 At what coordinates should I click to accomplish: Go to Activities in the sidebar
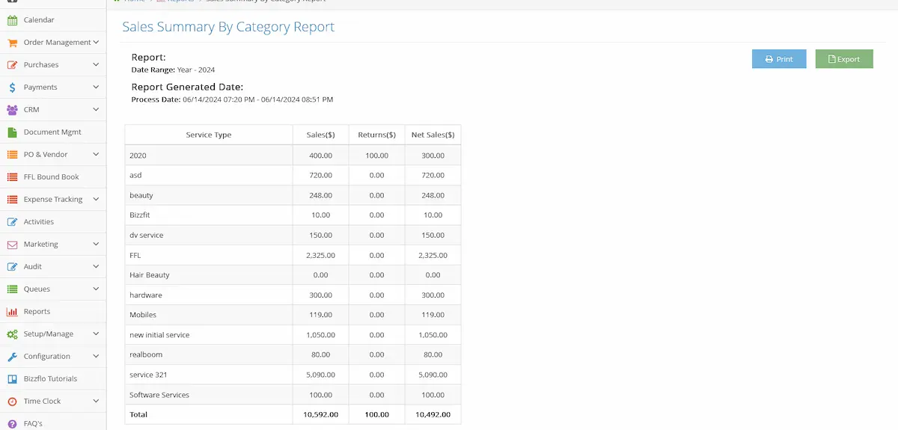(53, 222)
